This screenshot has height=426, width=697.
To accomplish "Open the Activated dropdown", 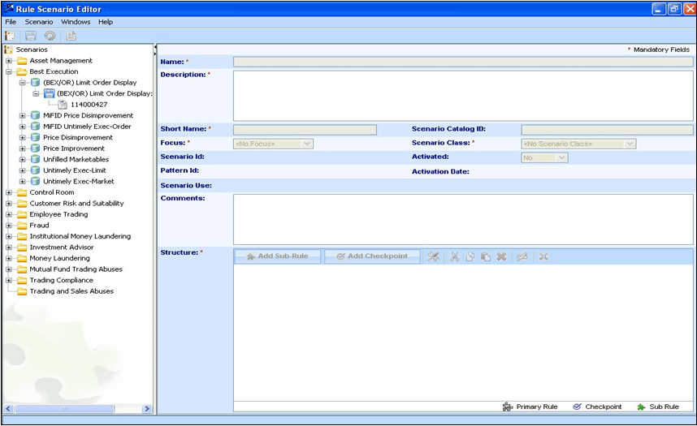I will tap(561, 157).
